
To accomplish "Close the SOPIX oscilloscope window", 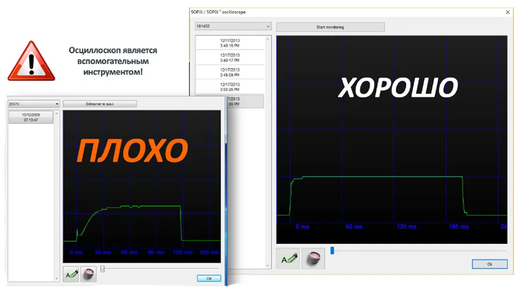I will [x=507, y=11].
